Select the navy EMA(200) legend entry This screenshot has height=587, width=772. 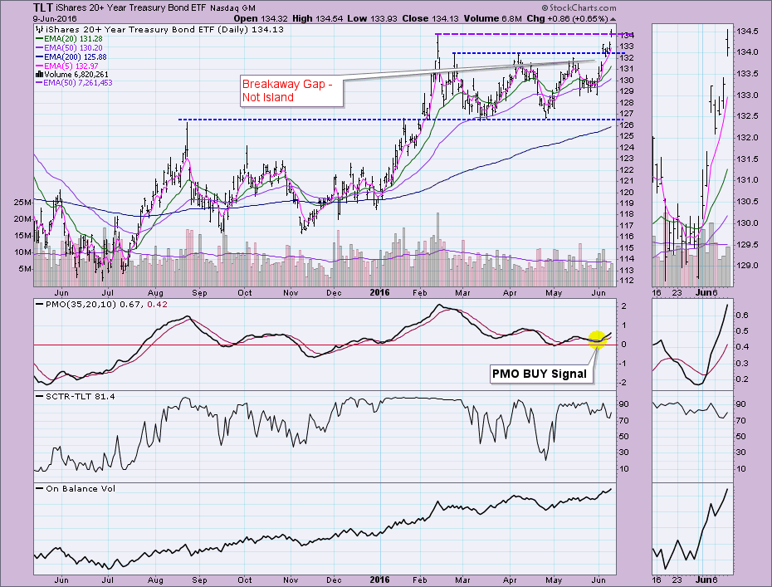point(71,56)
